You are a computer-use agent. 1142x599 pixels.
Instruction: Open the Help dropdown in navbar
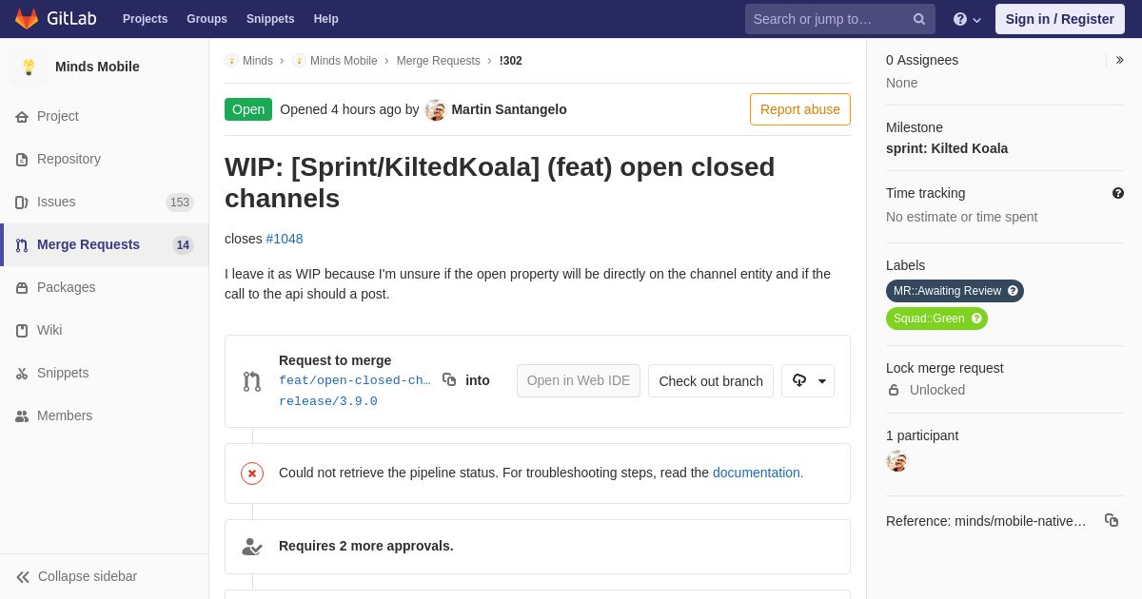[967, 19]
